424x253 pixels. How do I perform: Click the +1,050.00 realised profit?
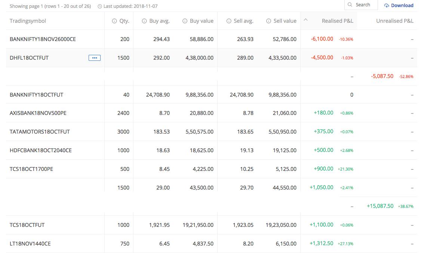321,187
